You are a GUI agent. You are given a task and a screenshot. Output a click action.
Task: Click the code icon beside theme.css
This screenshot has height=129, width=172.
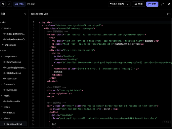(x=4, y=90)
